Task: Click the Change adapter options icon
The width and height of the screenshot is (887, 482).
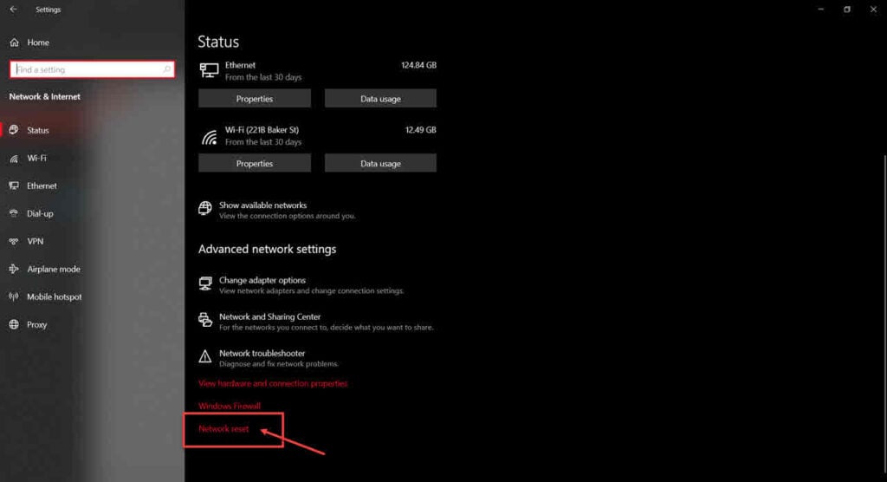Action: coord(204,283)
